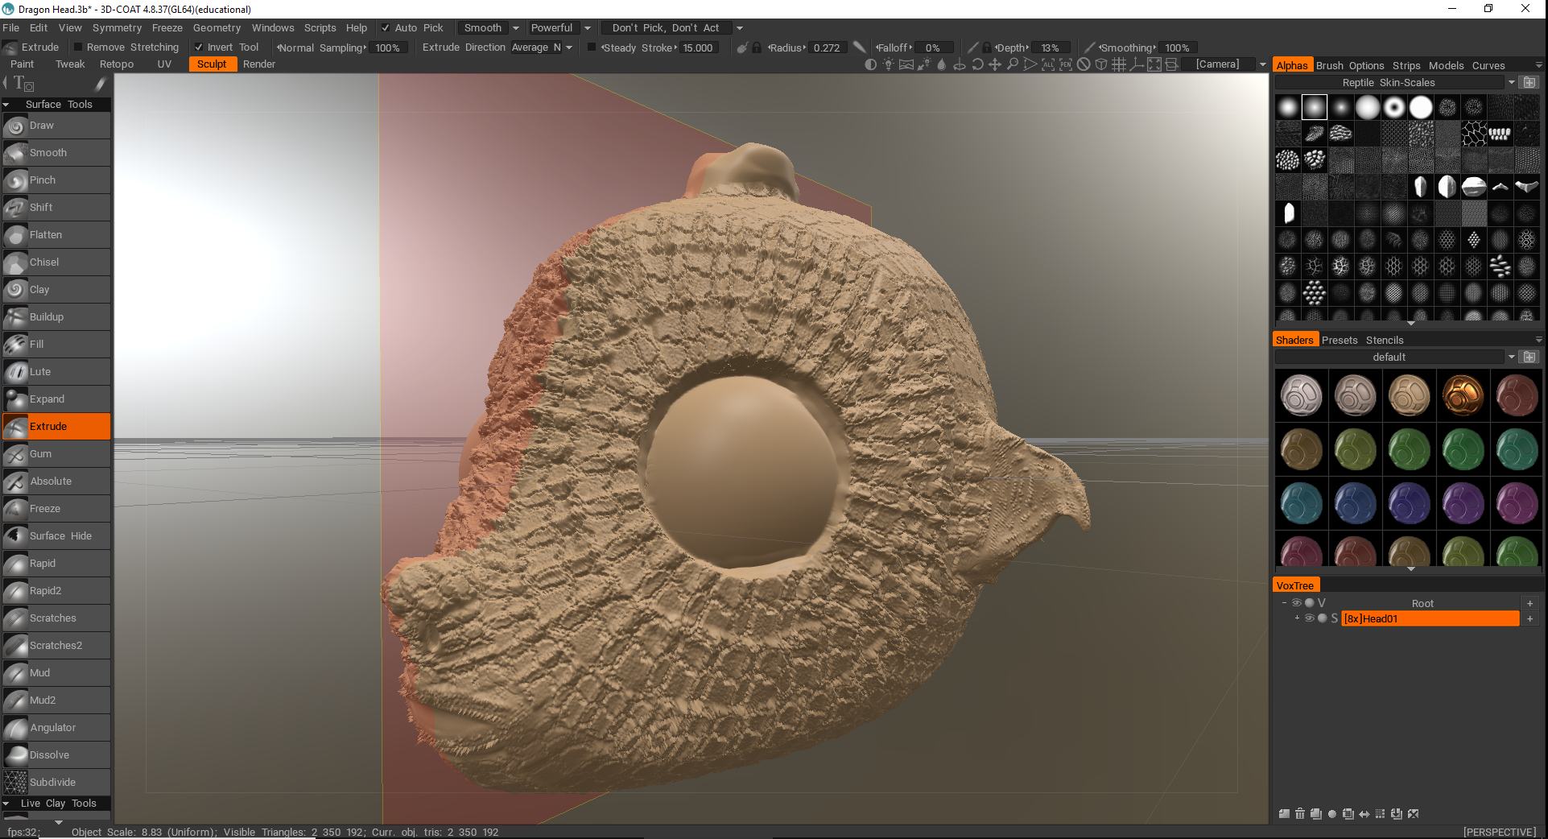
Task: Click the rotate camera icon
Action: click(x=977, y=64)
